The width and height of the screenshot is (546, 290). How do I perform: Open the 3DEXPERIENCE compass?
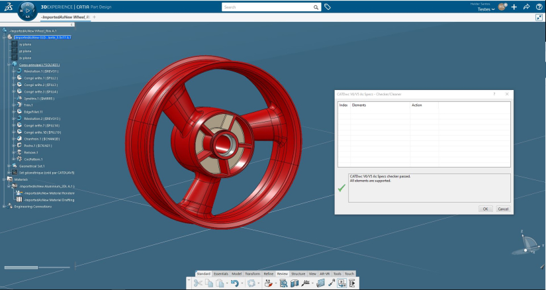pyautogui.click(x=28, y=9)
